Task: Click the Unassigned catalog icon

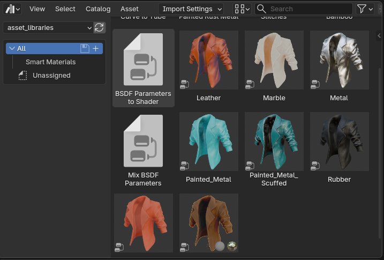Action: click(22, 76)
